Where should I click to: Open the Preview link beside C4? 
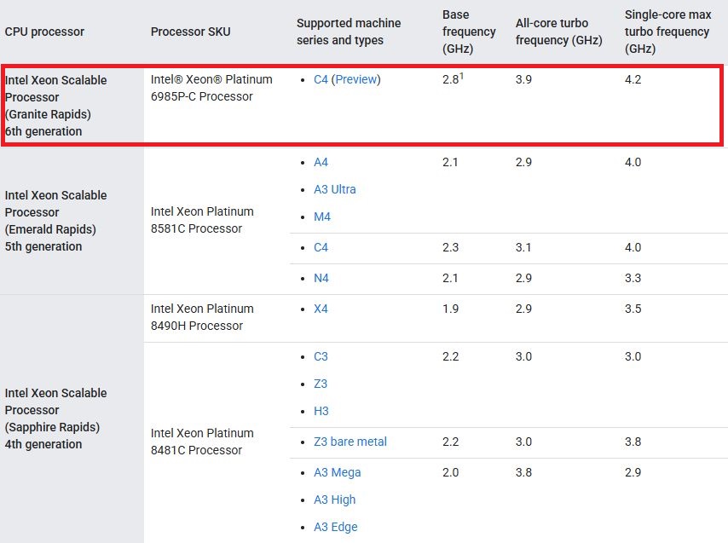355,80
